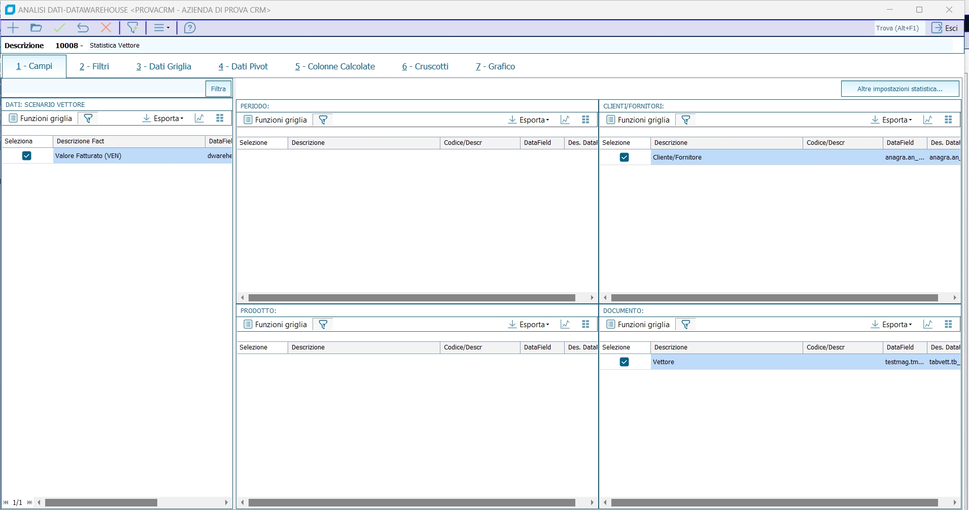
Task: Open the folder icon in the toolbar
Action: 36,28
